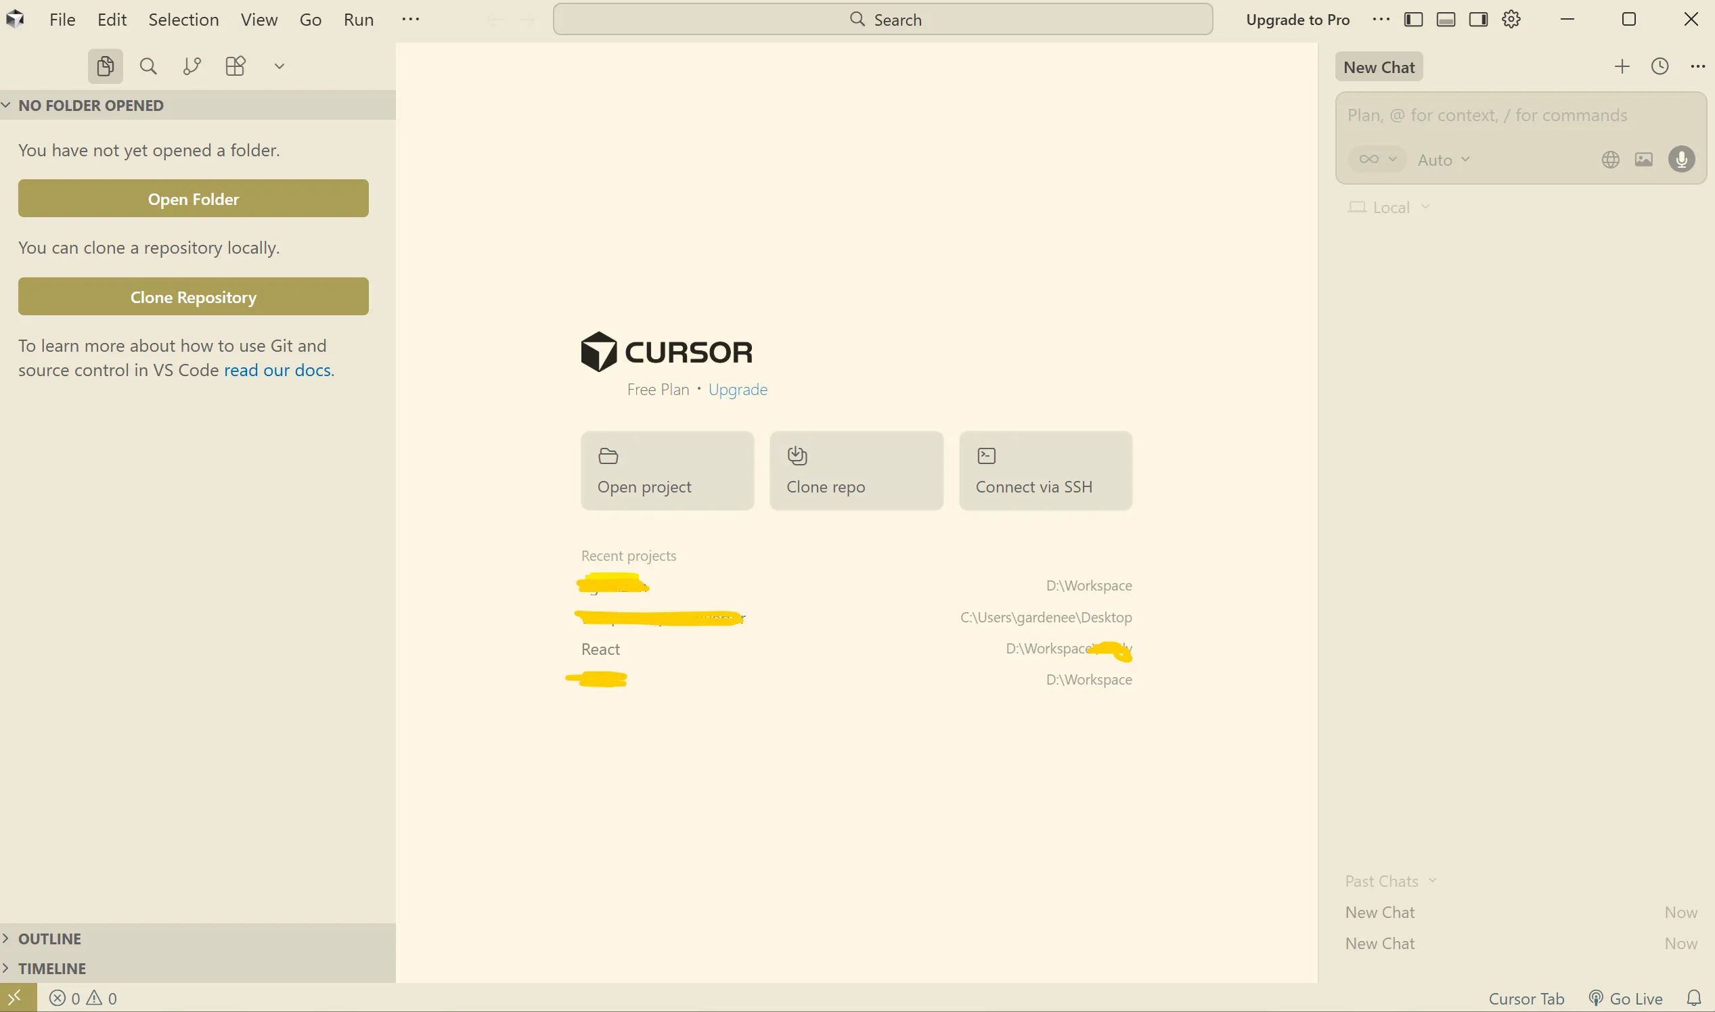Click the Upgrade link under the Cursor logo
Screen dimensions: 1715x1012
click(x=738, y=390)
